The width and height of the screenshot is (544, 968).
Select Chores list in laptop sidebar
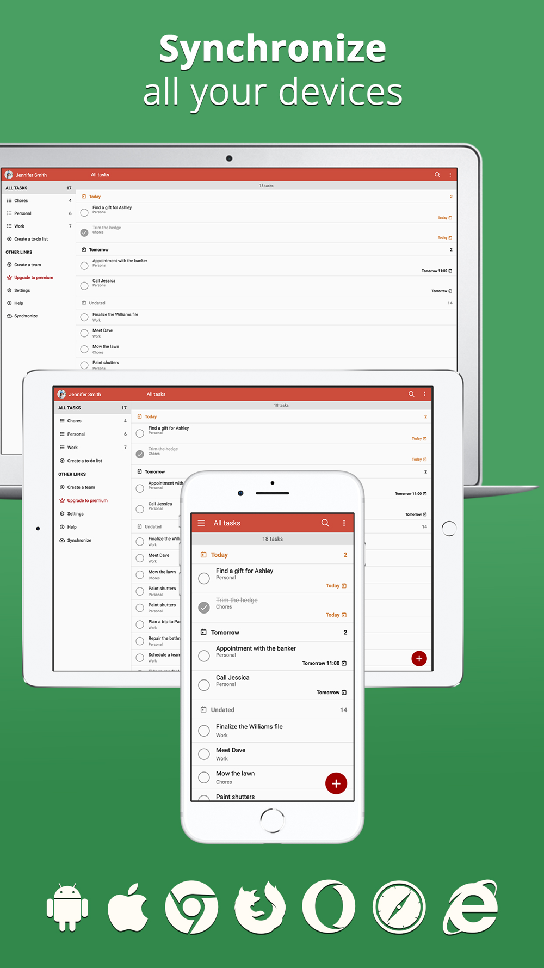[38, 200]
